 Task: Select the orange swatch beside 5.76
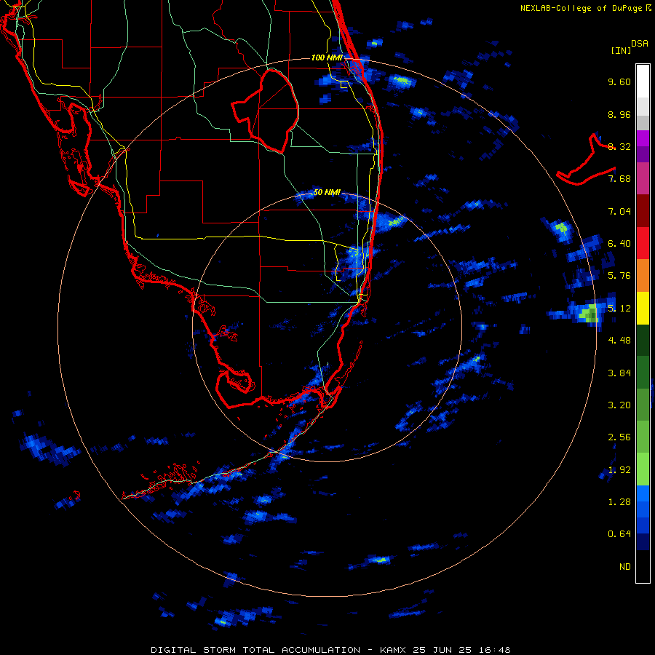tap(643, 275)
